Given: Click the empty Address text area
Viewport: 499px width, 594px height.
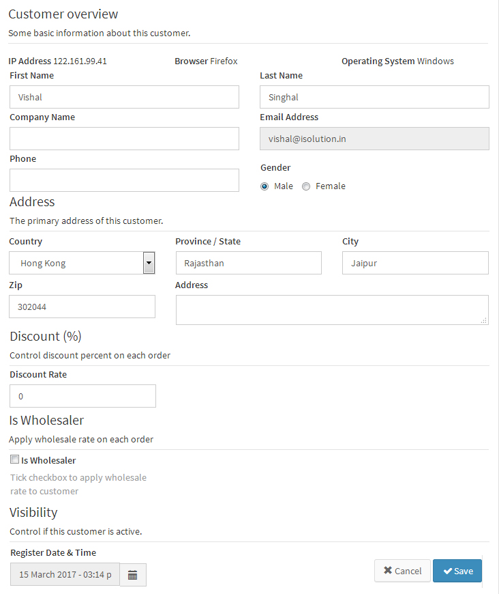Looking at the screenshot, I should 332,309.
